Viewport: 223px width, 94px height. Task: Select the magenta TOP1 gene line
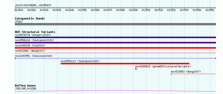click(115, 91)
